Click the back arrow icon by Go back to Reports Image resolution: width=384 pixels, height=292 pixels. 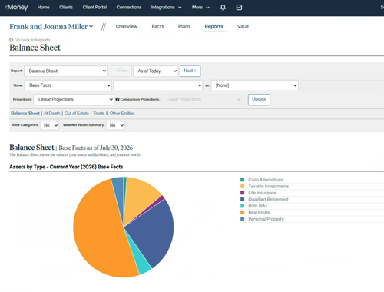pos(11,40)
